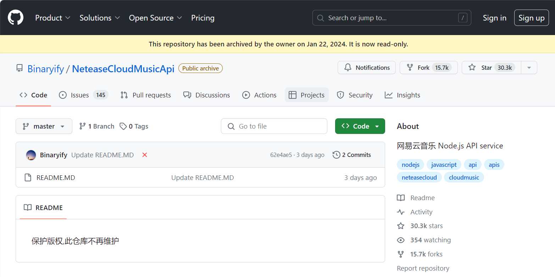Click the red failed check X icon
This screenshot has width=555, height=277.
tap(145, 155)
